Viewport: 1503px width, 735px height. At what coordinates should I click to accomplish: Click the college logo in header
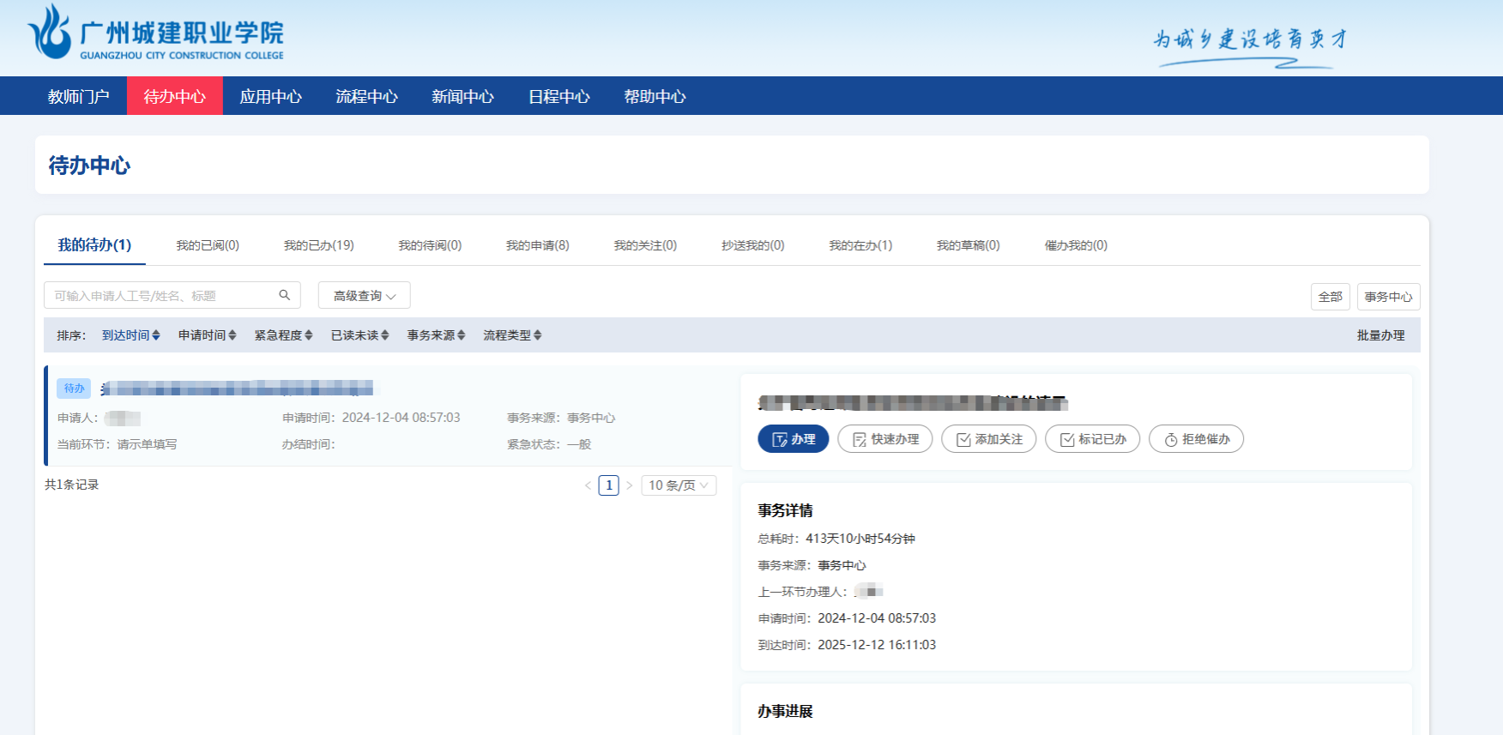[156, 34]
